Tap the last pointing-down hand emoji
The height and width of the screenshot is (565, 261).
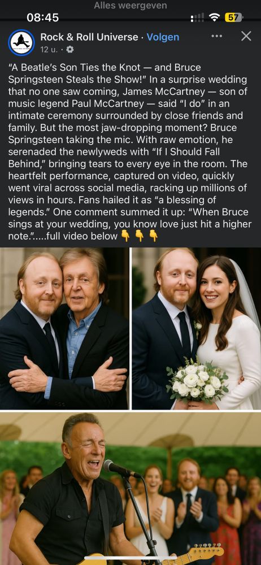[x=154, y=236]
